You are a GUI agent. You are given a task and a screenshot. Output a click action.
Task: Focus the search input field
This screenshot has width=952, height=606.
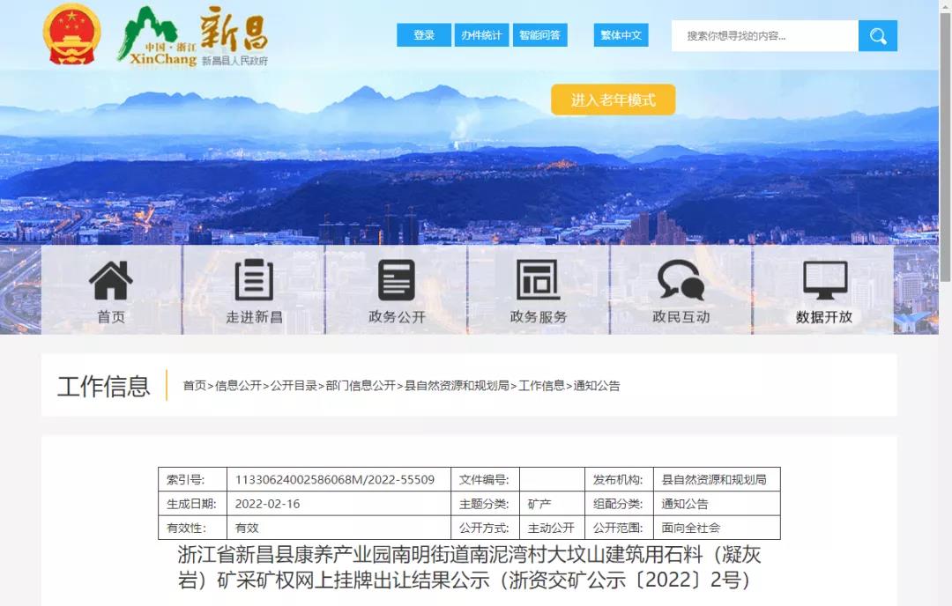(764, 36)
